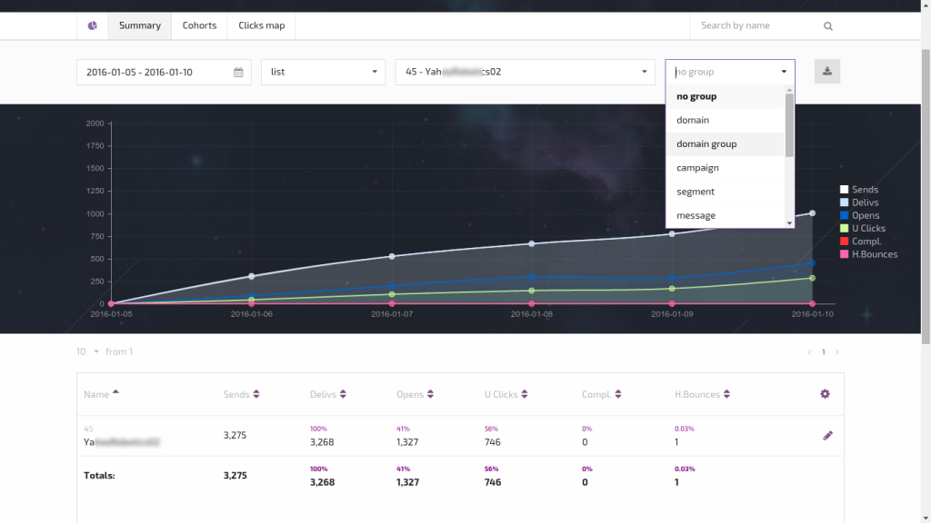Image resolution: width=931 pixels, height=523 pixels.
Task: Click the pie chart statistics icon
Action: pos(93,25)
